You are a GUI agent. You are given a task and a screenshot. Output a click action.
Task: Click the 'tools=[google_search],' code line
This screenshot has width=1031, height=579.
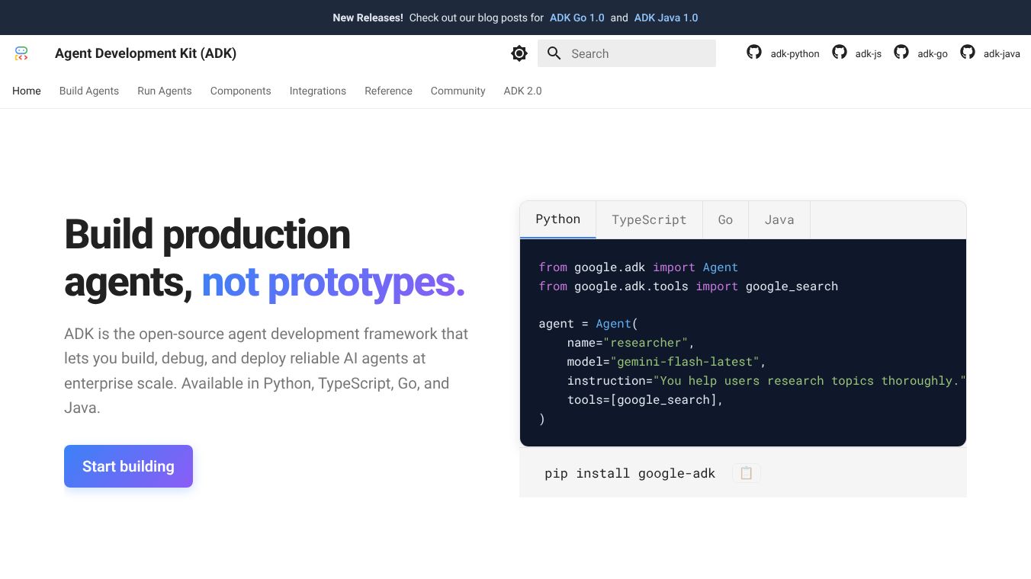pyautogui.click(x=644, y=400)
